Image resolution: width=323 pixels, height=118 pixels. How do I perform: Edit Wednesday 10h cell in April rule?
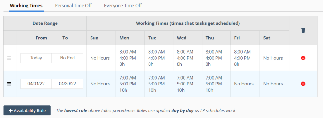188,84
